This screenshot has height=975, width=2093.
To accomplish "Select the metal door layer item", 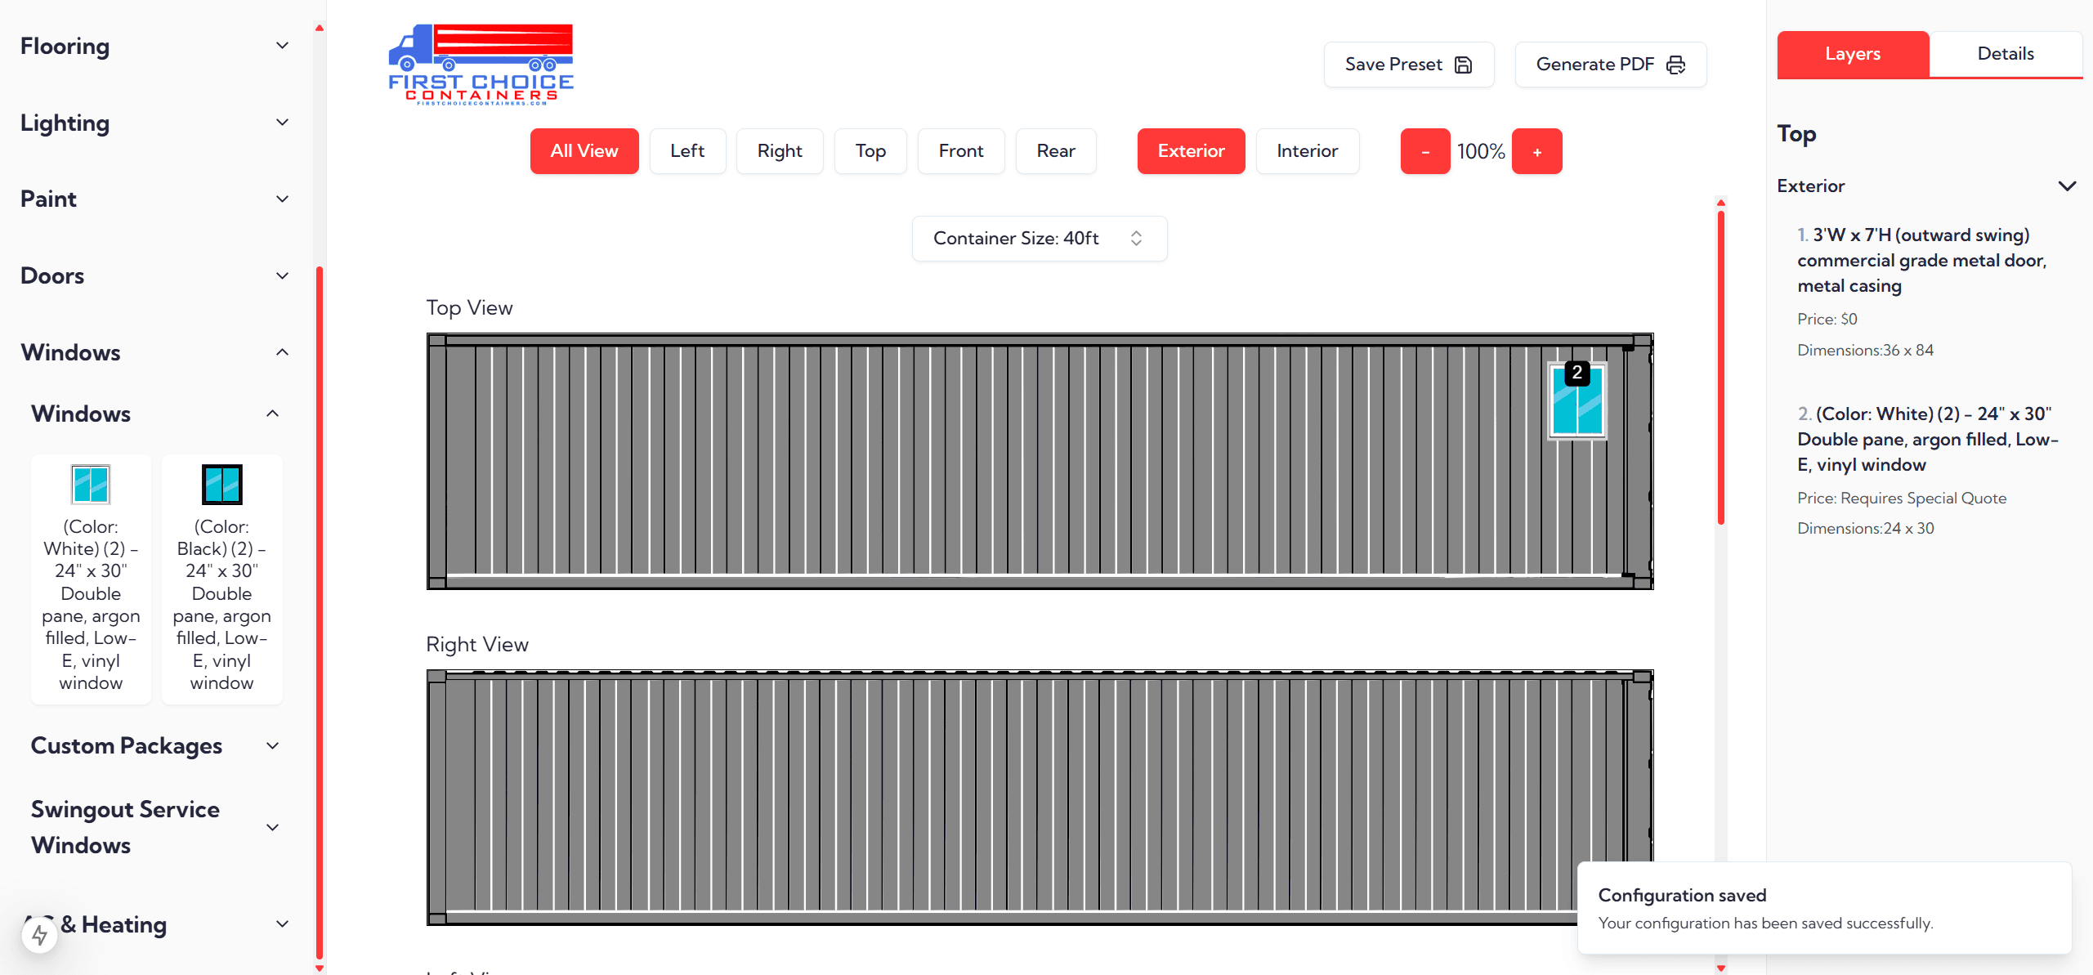I will click(1921, 260).
